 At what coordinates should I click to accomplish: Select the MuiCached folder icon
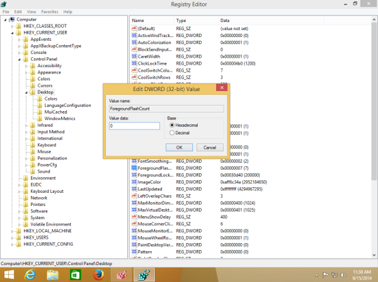(x=40, y=112)
